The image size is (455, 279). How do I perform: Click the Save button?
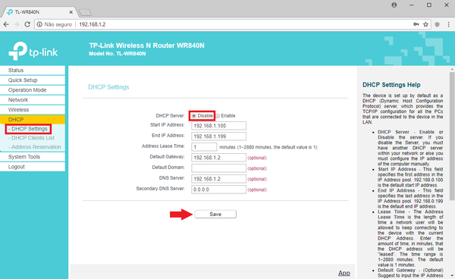coord(215,214)
